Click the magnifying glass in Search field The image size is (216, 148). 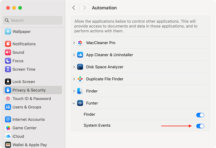(7, 20)
